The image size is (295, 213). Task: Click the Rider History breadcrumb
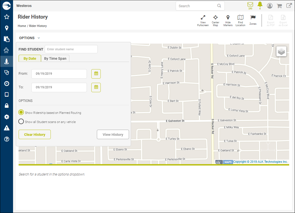pyautogui.click(x=38, y=26)
